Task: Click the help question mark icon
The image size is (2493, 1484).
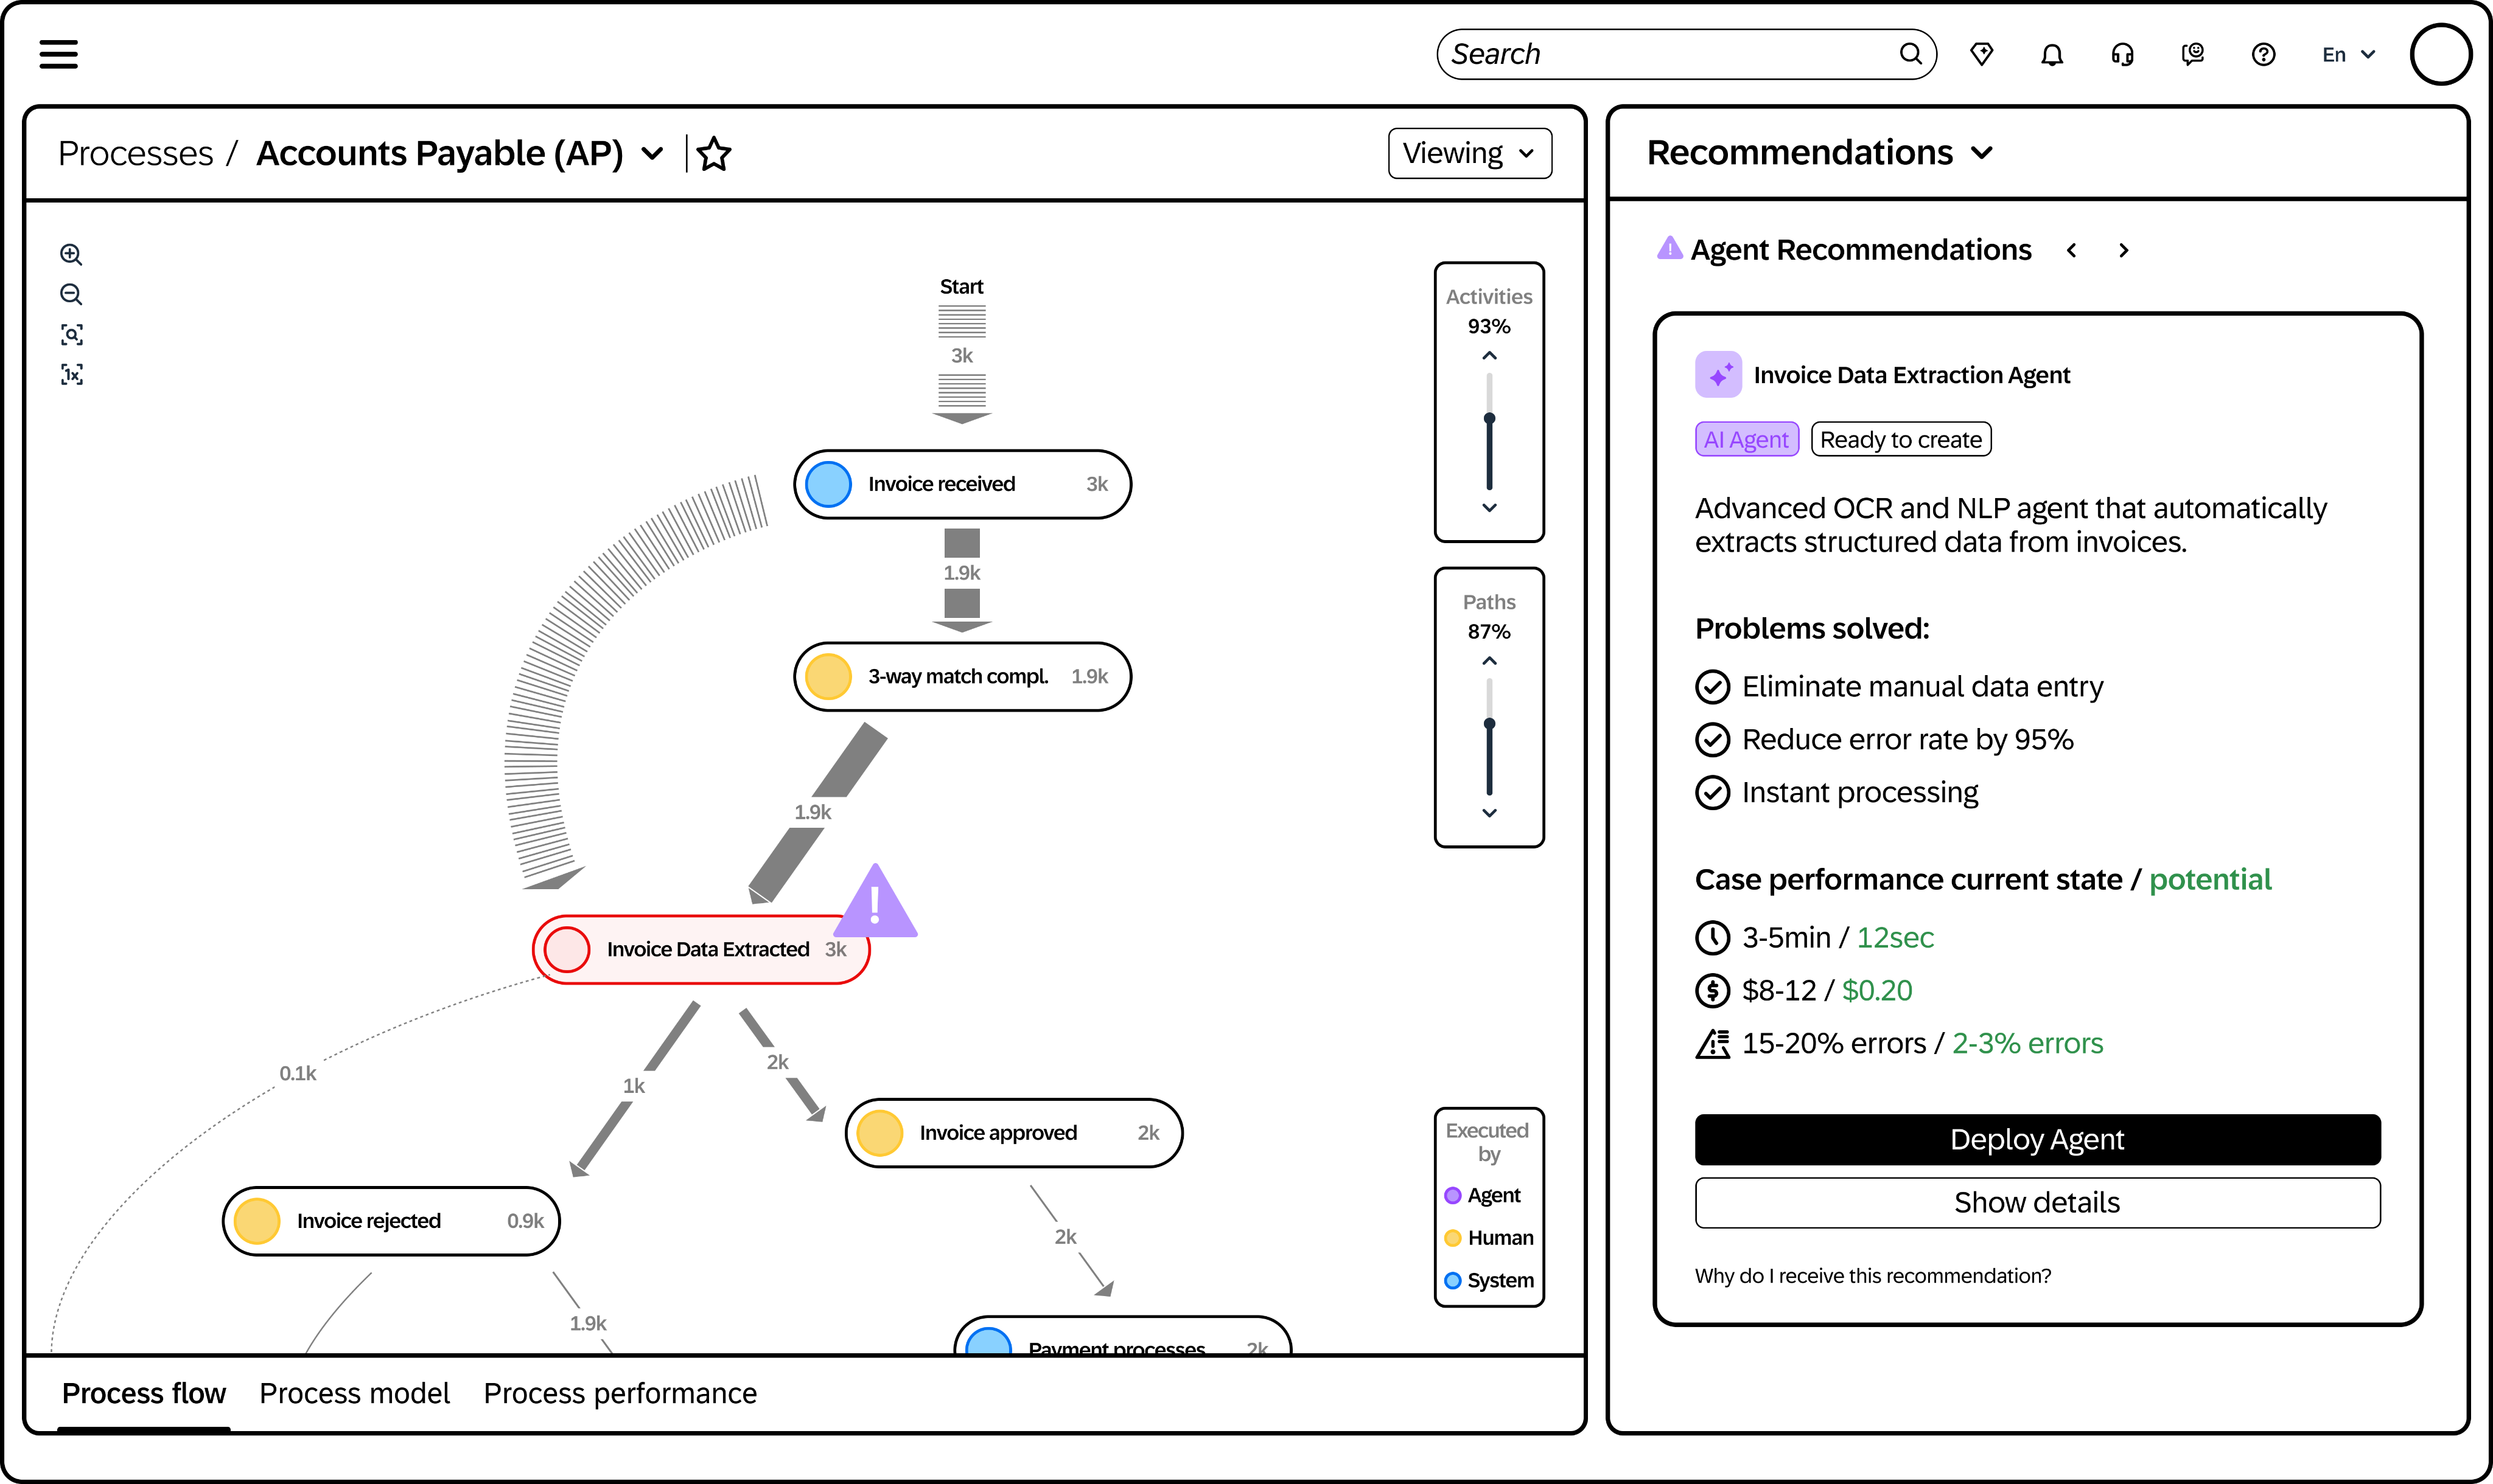Action: tap(2263, 55)
